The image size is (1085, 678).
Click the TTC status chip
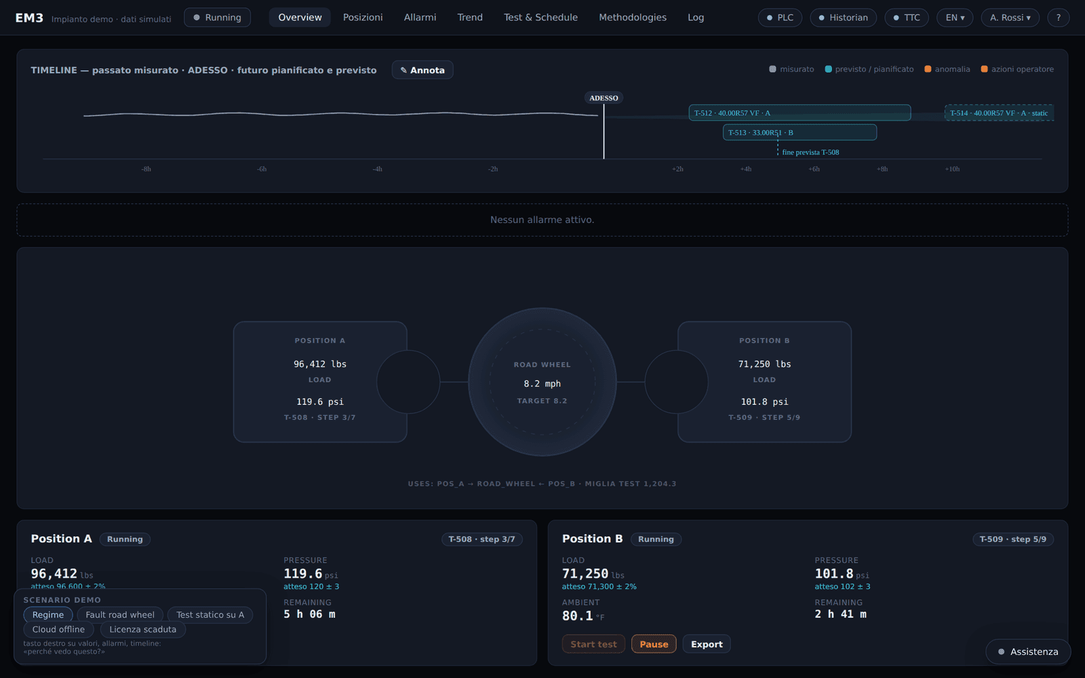[x=907, y=18]
